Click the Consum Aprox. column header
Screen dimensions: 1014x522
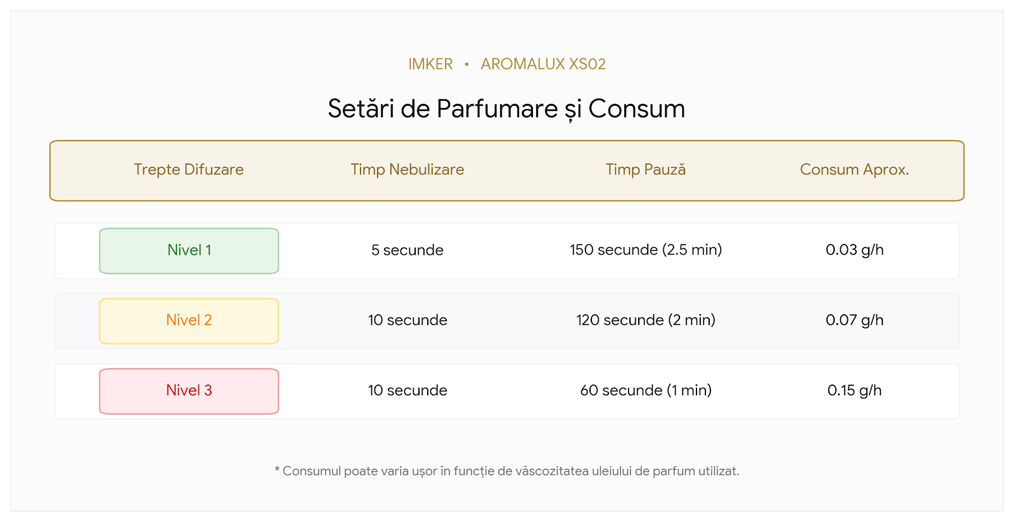[x=854, y=170]
